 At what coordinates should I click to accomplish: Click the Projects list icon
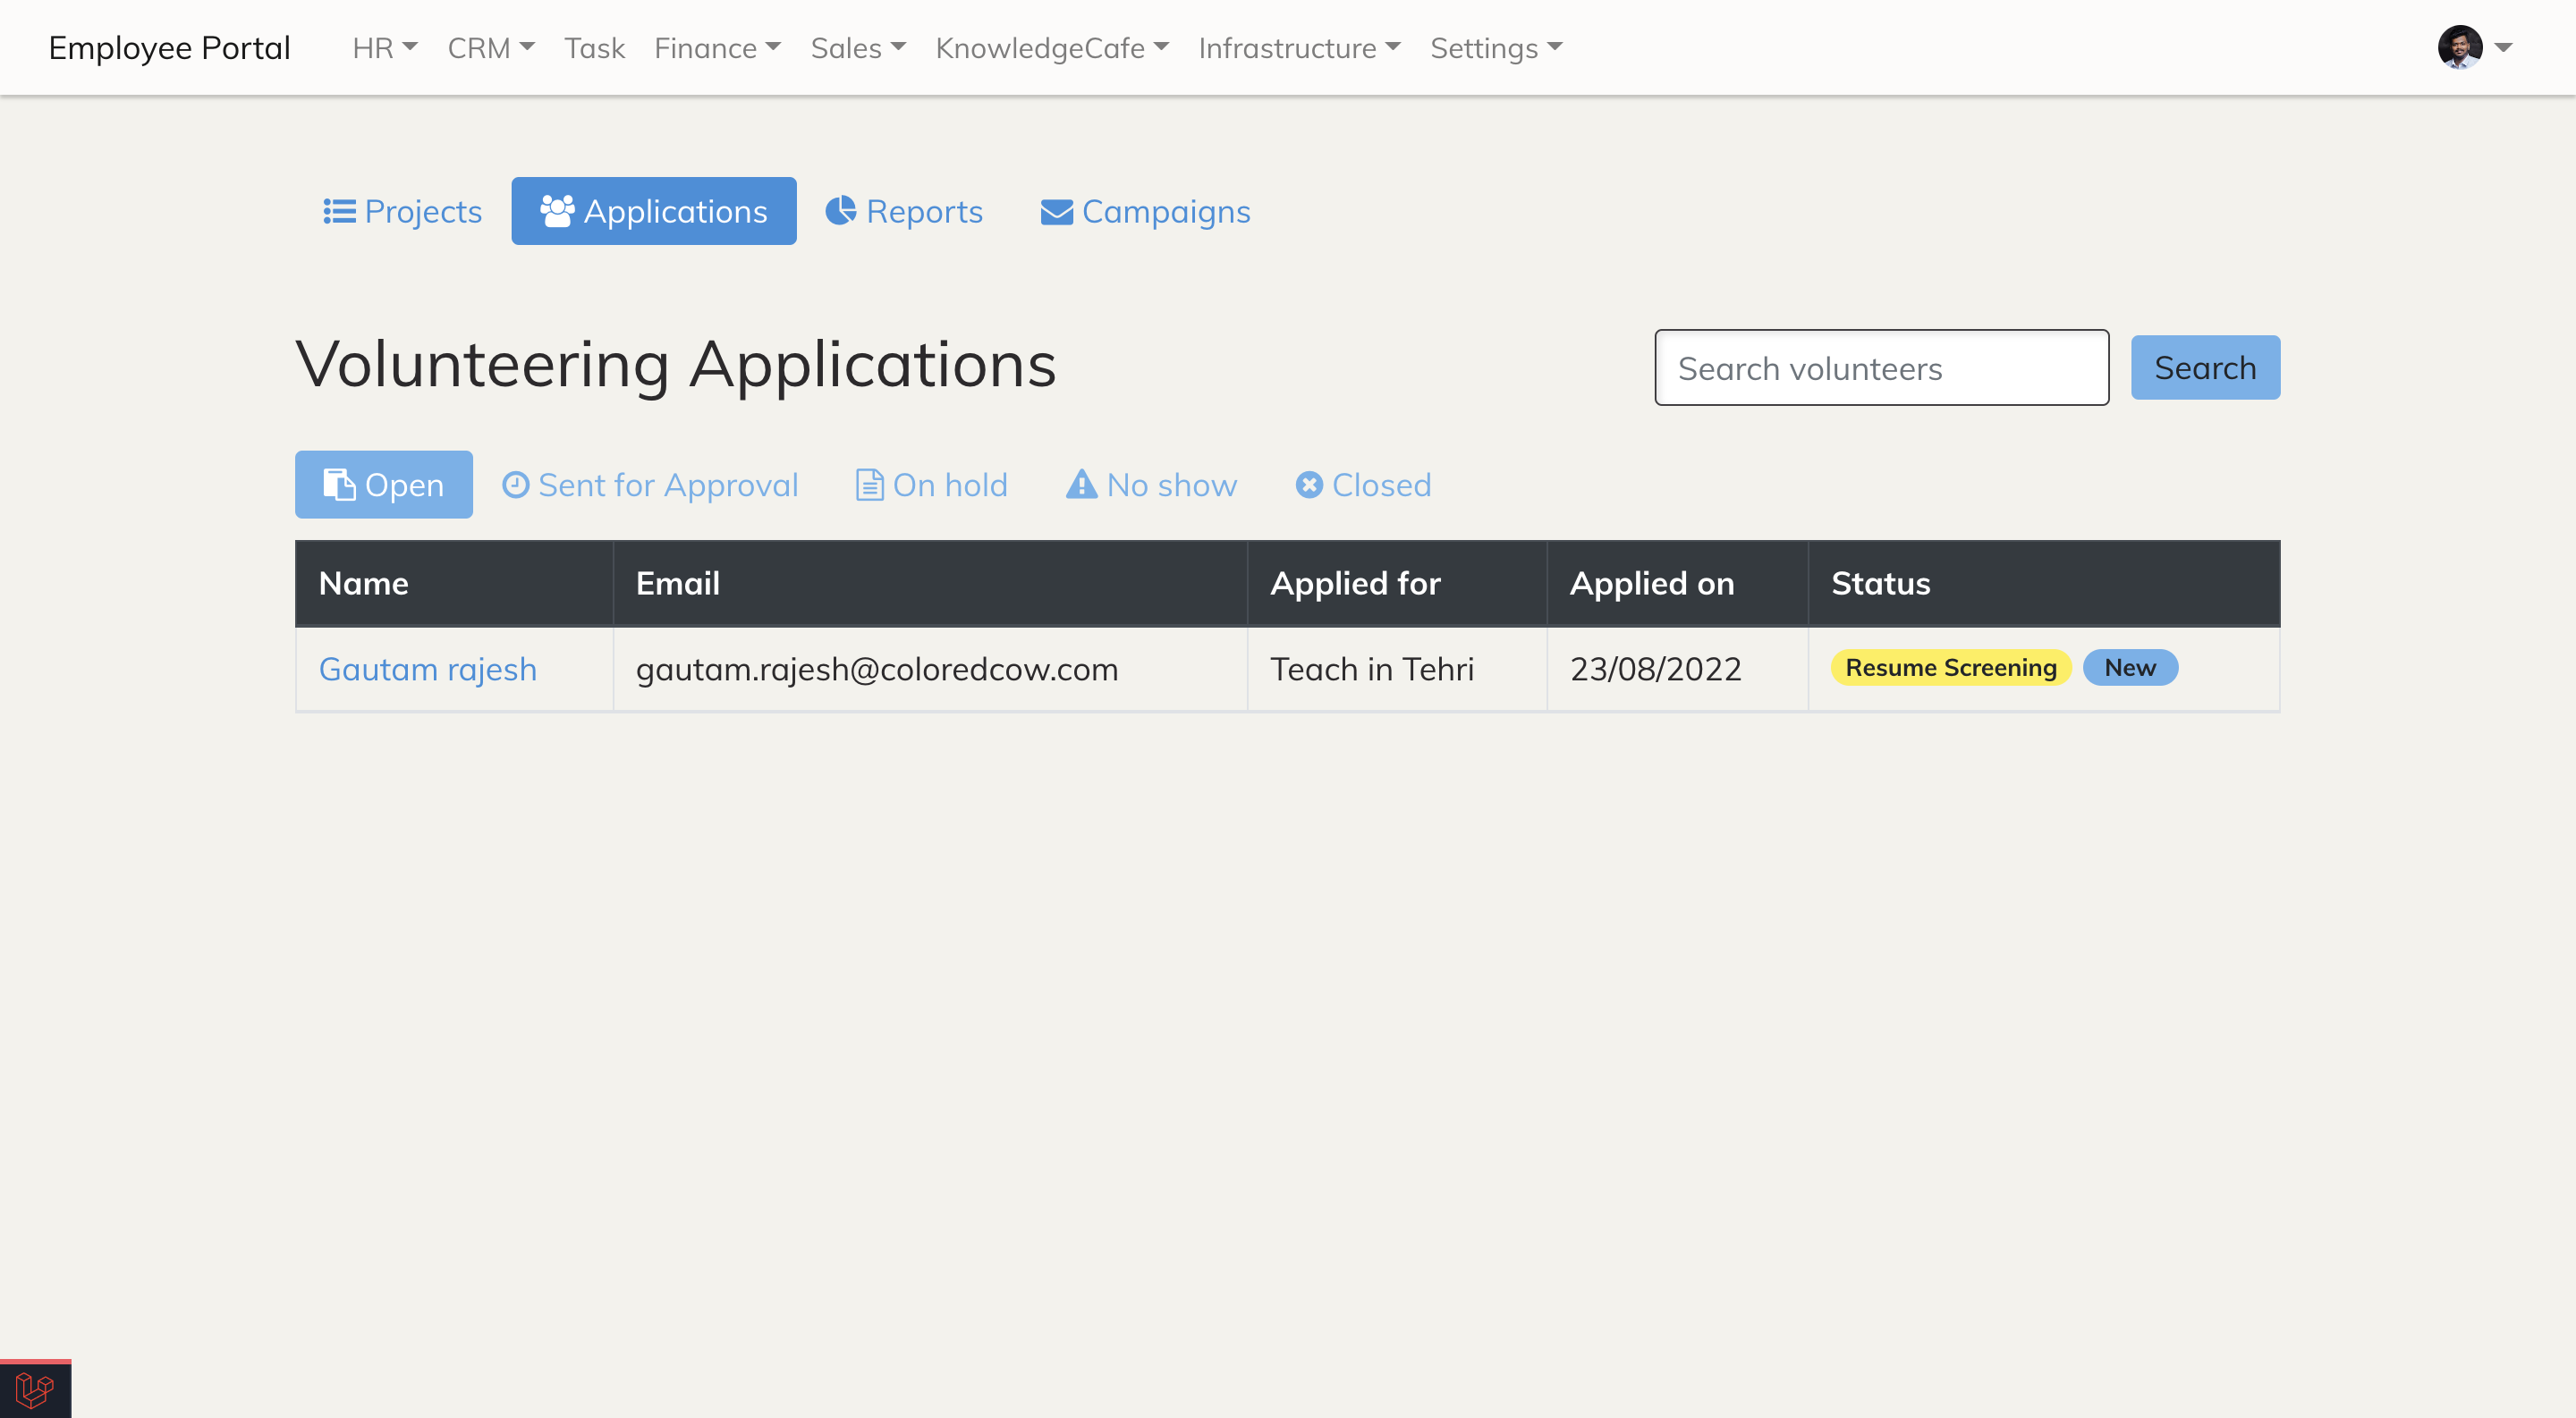[x=338, y=211]
